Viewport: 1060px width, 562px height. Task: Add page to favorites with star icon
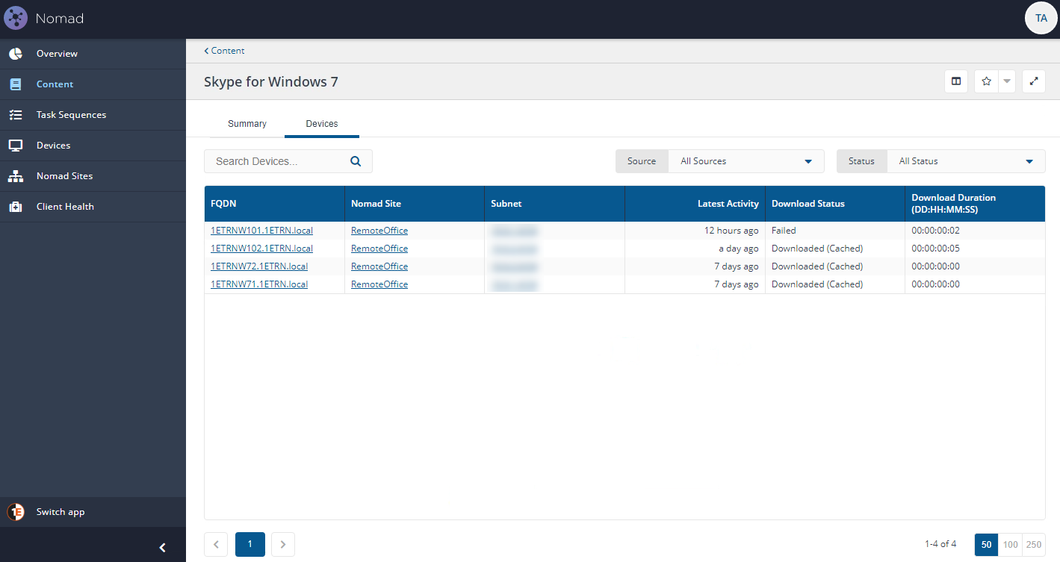click(x=986, y=81)
